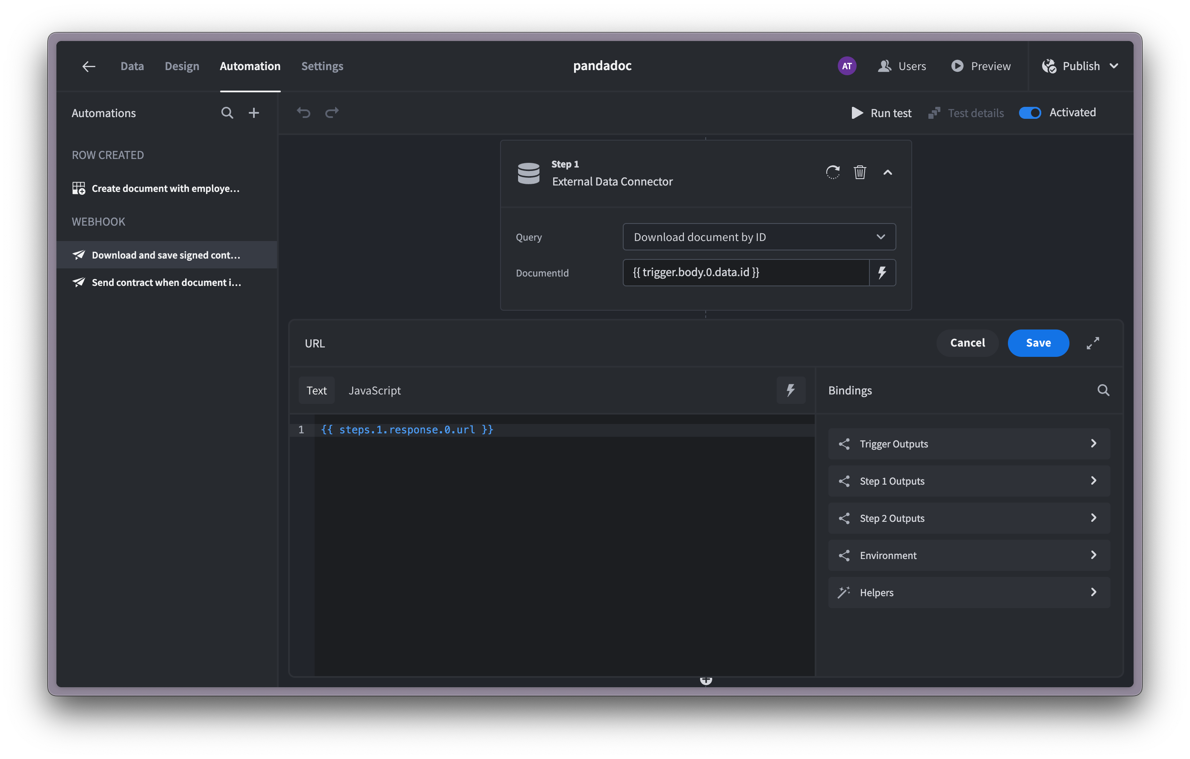The height and width of the screenshot is (759, 1190).
Task: Switch to the JavaScript tab
Action: (374, 390)
